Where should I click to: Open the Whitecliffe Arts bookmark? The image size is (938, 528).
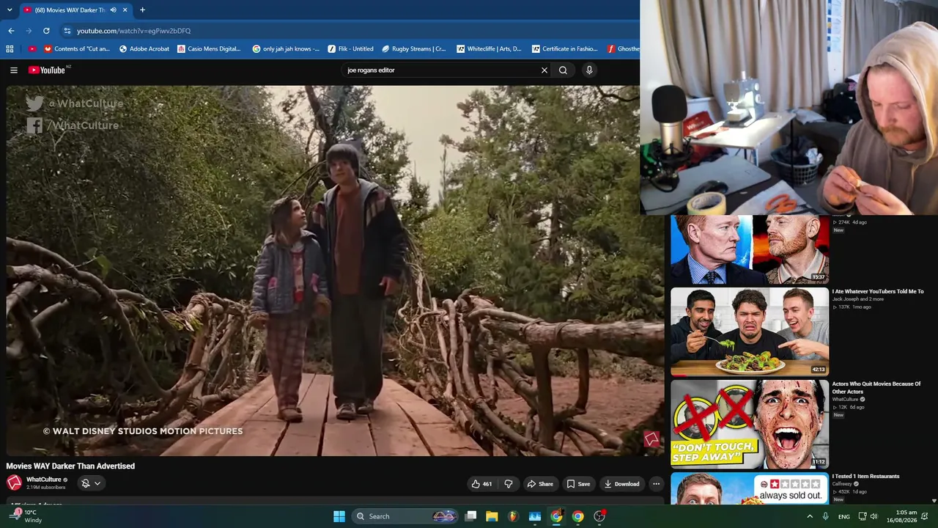pyautogui.click(x=489, y=49)
